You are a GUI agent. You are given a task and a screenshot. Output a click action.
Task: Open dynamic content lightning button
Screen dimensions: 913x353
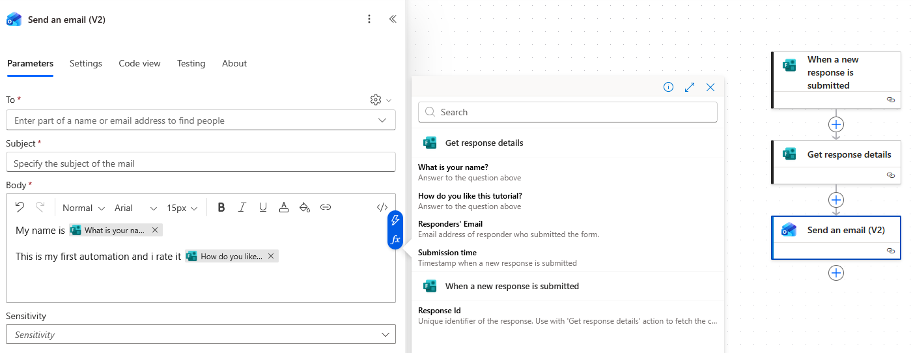coord(395,220)
